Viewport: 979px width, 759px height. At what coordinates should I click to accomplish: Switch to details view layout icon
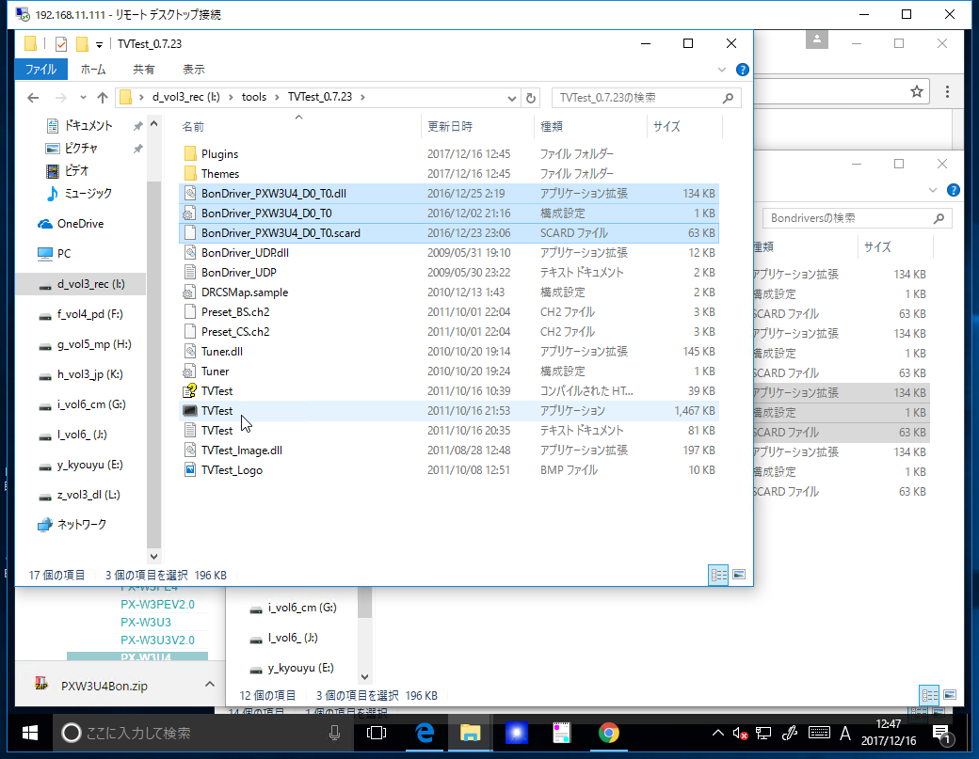(718, 575)
